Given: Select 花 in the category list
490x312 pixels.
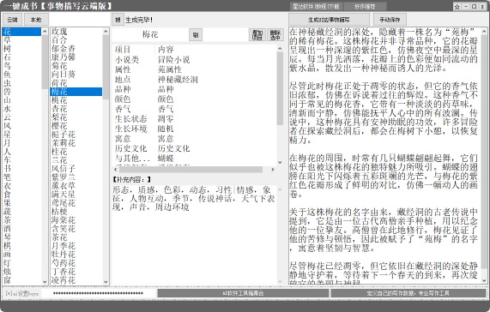Looking at the screenshot, I should (x=21, y=32).
